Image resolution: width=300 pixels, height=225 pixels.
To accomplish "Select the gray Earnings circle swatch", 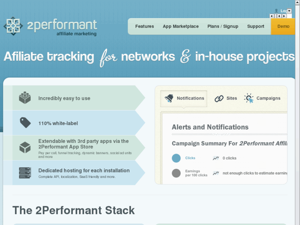I will [176, 173].
